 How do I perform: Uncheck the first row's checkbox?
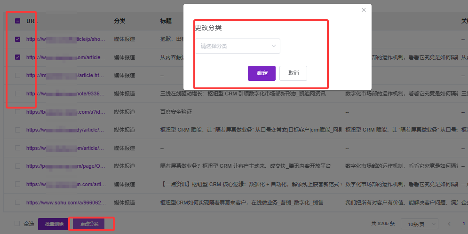(18, 39)
